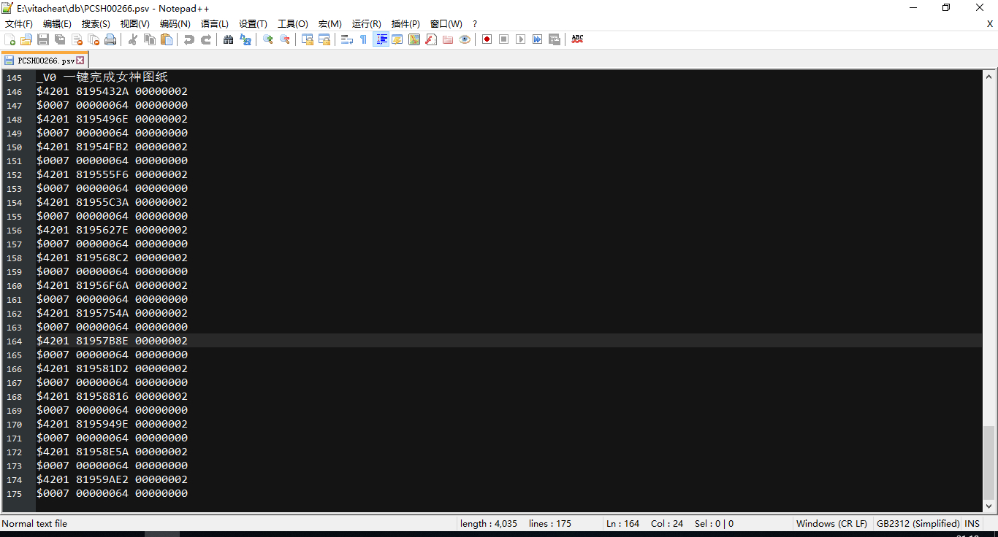Screen dimensions: 998x537
Task: Toggle word wrap in toolbar
Action: tap(347, 39)
